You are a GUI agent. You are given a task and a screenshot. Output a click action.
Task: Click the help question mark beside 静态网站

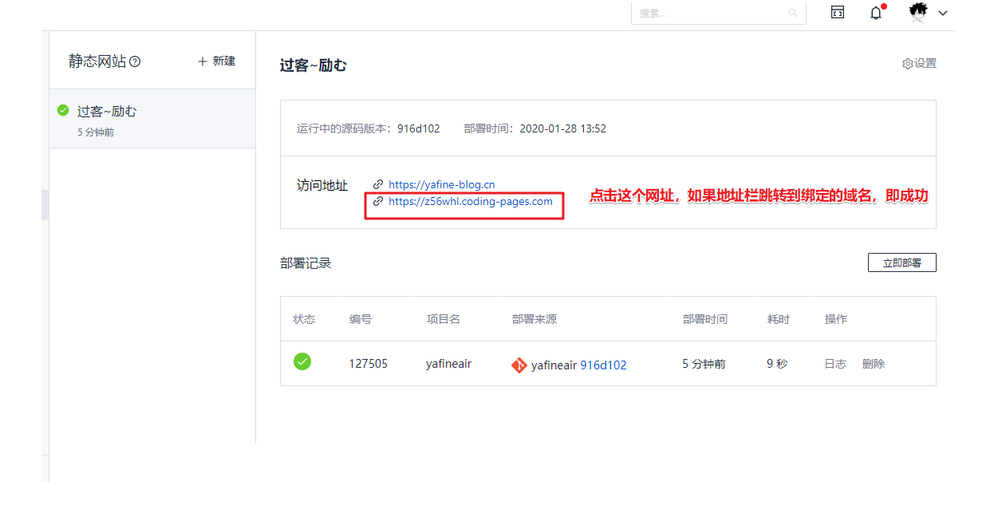coord(135,61)
